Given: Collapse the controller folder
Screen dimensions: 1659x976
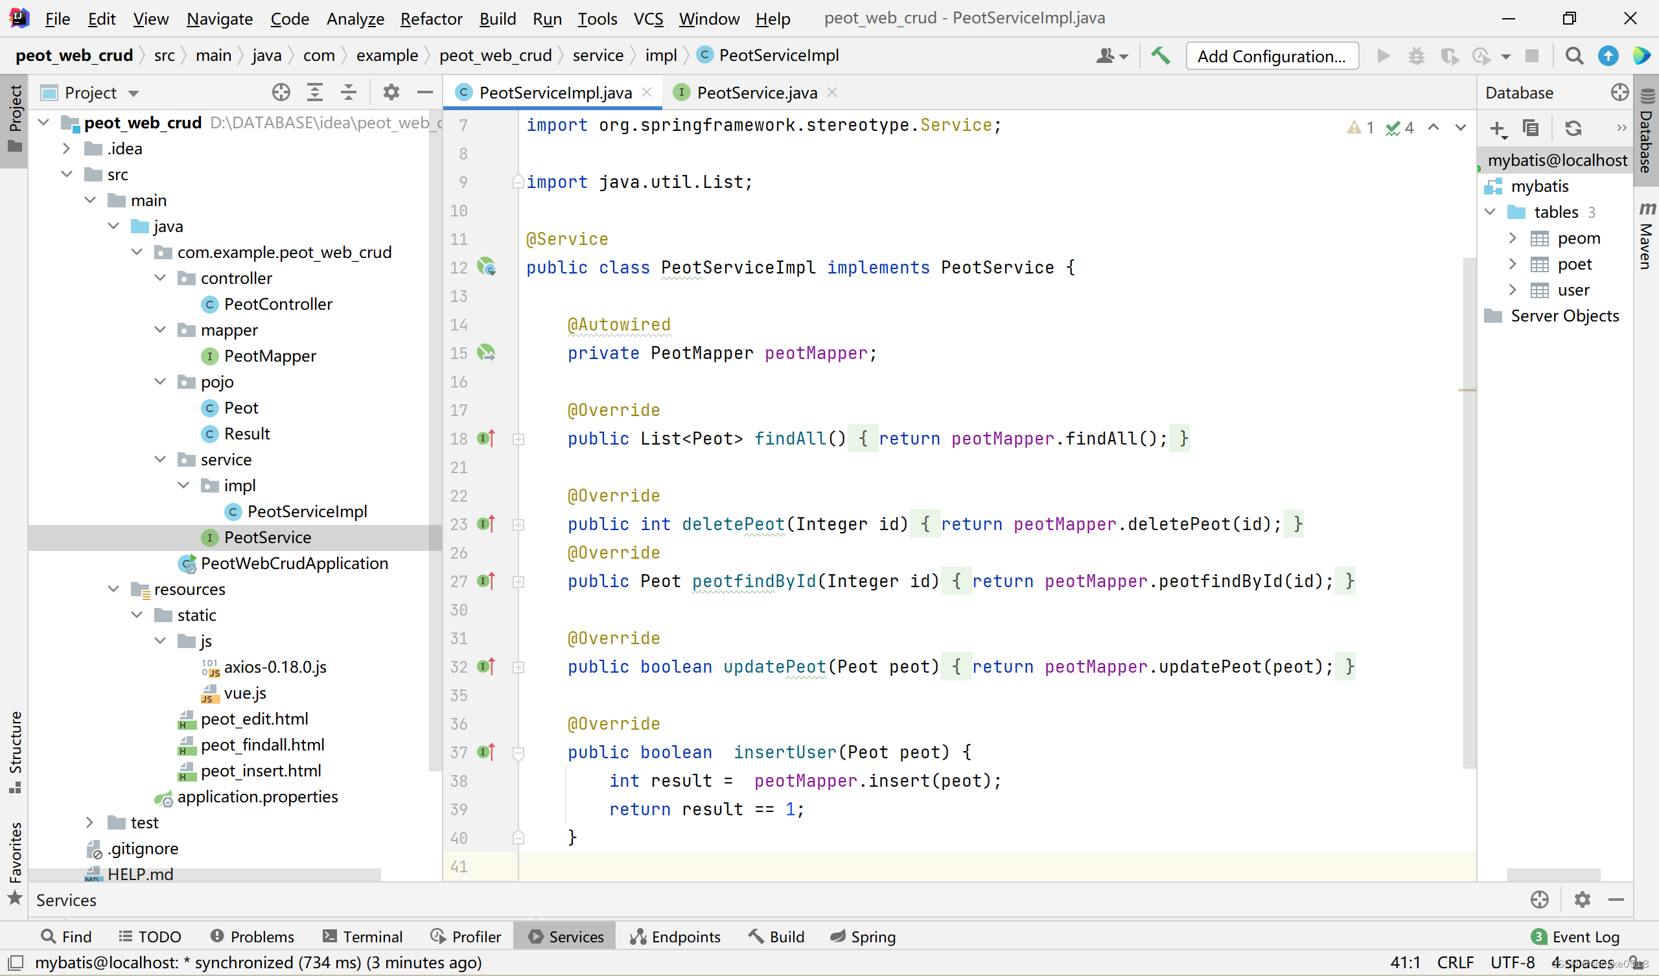Looking at the screenshot, I should pos(160,278).
